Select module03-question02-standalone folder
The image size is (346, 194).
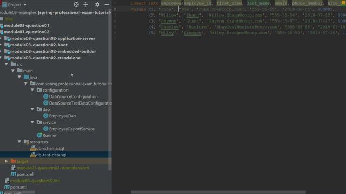(x=45, y=58)
